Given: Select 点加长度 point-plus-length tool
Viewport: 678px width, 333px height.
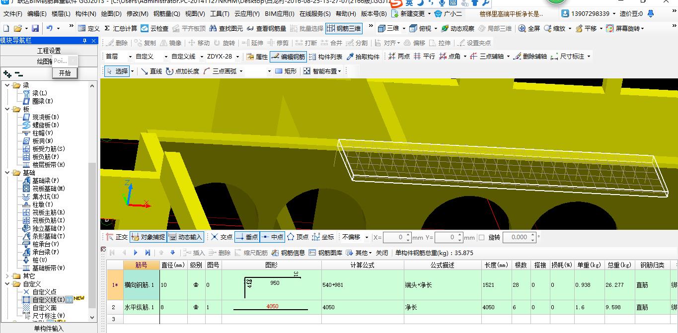Looking at the screenshot, I should tap(182, 71).
